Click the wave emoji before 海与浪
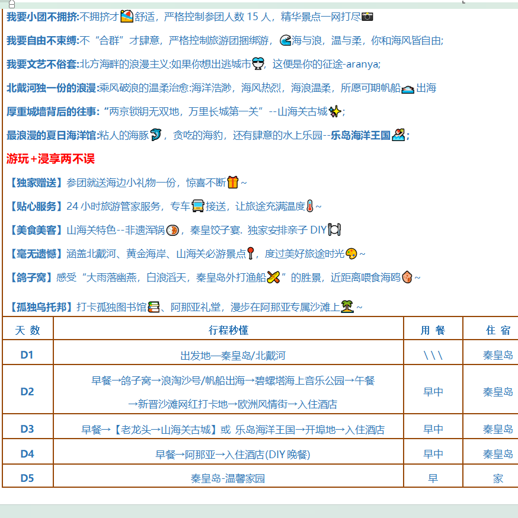This screenshot has width=518, height=518. [x=285, y=40]
